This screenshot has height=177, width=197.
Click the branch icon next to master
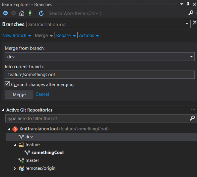click(21, 161)
